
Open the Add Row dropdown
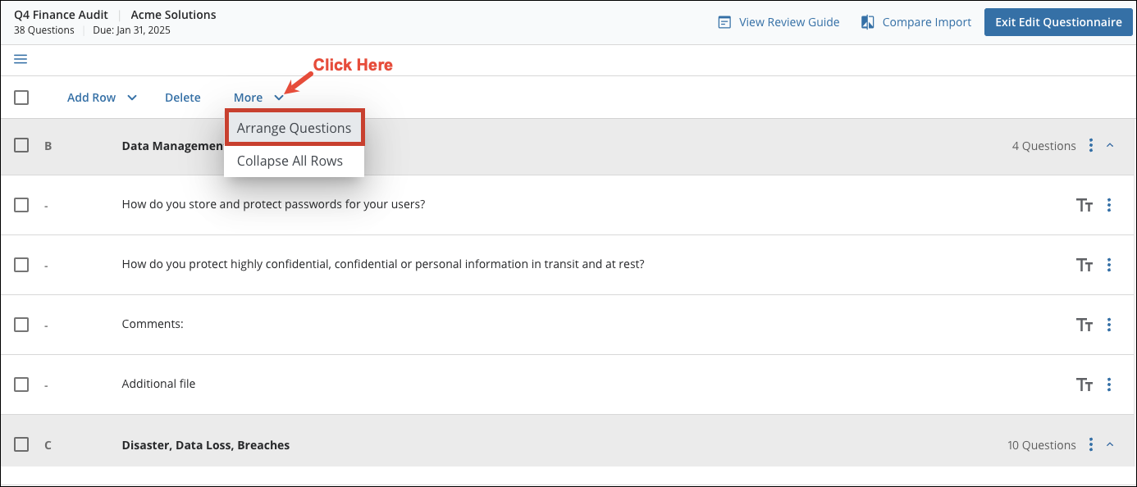100,97
